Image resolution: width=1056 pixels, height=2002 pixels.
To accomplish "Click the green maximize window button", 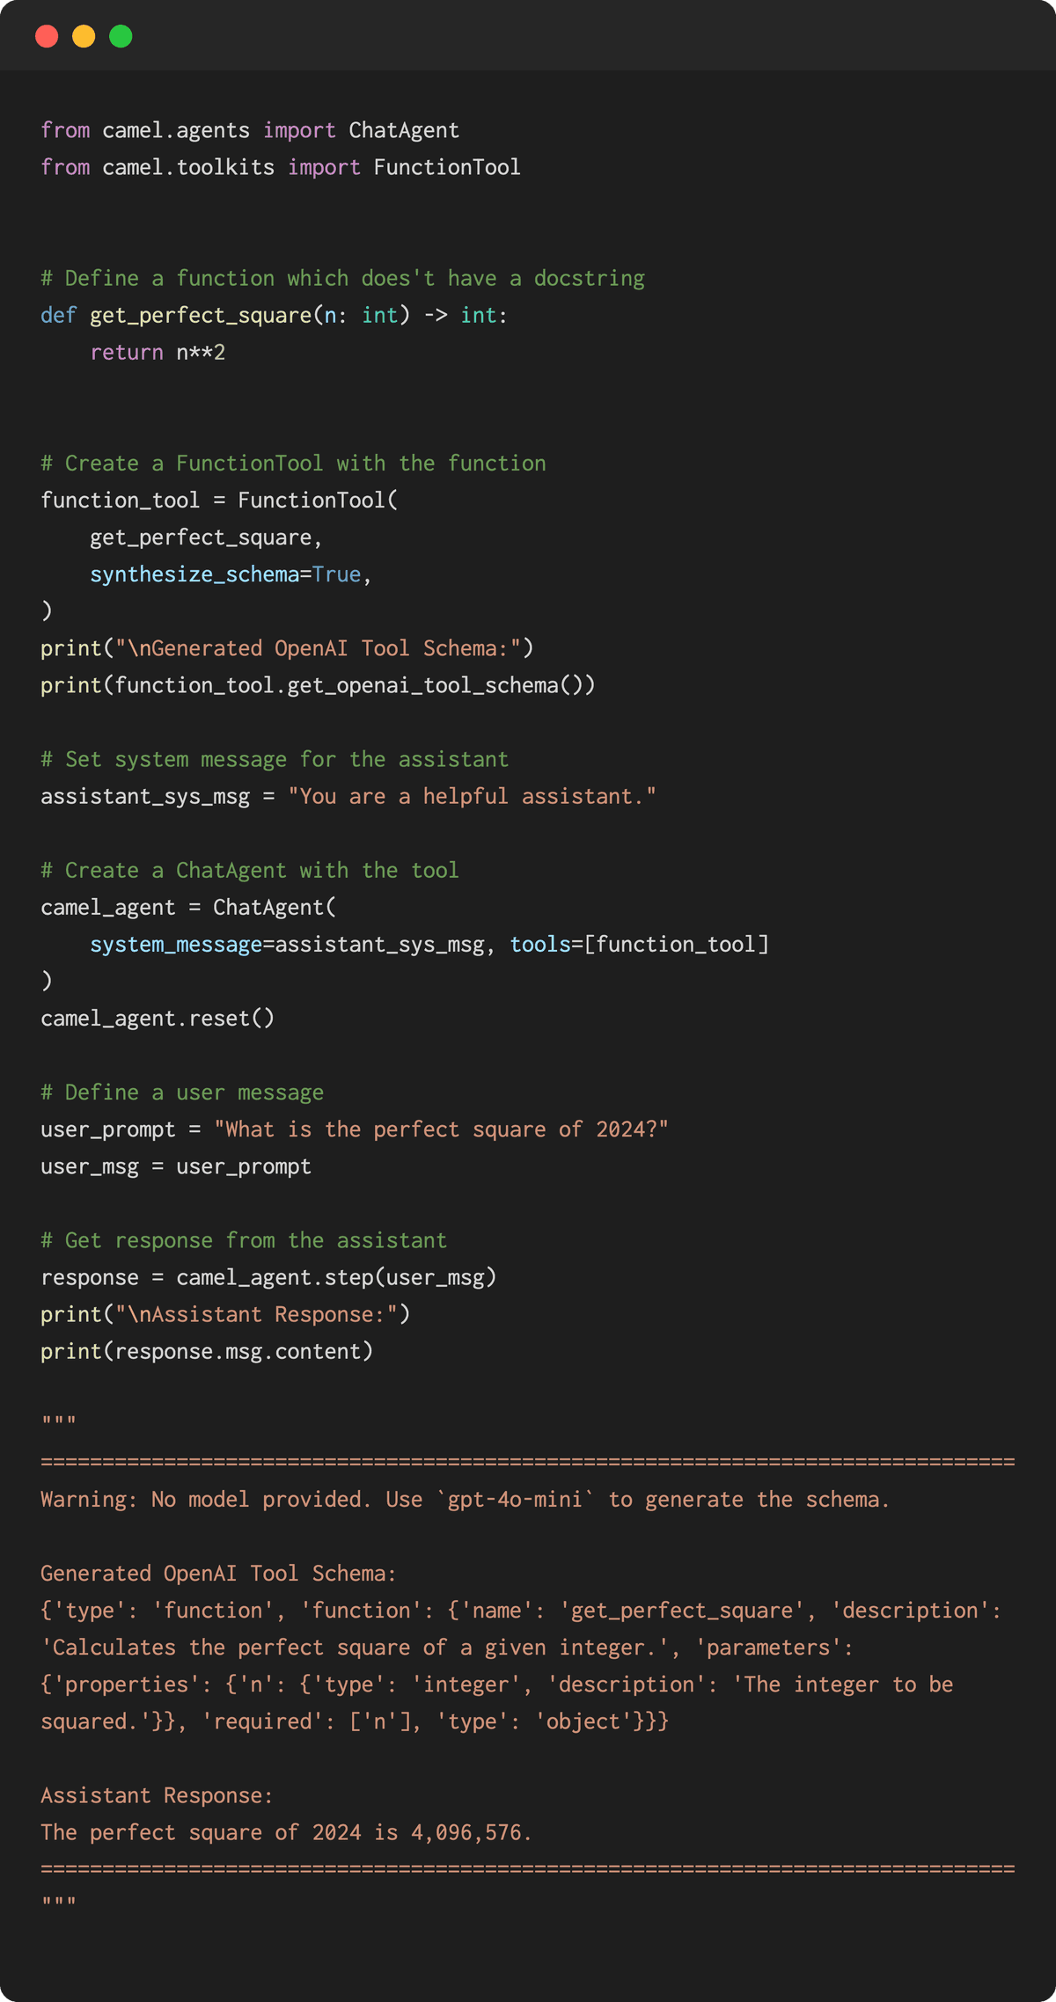I will coord(121,36).
